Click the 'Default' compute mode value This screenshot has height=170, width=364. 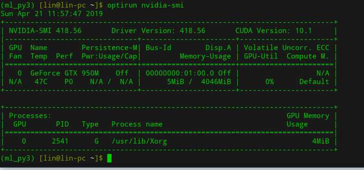314,82
